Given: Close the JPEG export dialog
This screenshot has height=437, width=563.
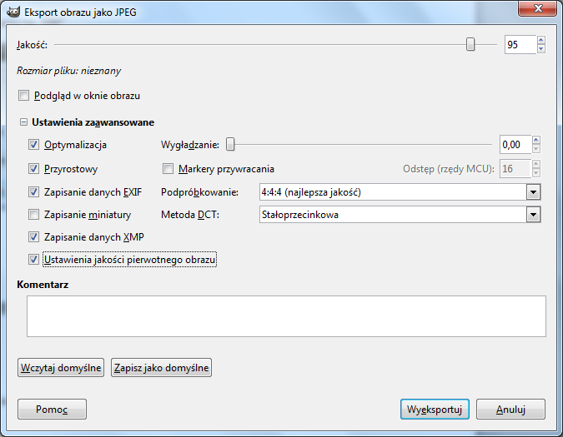Looking at the screenshot, I should tap(537, 8).
